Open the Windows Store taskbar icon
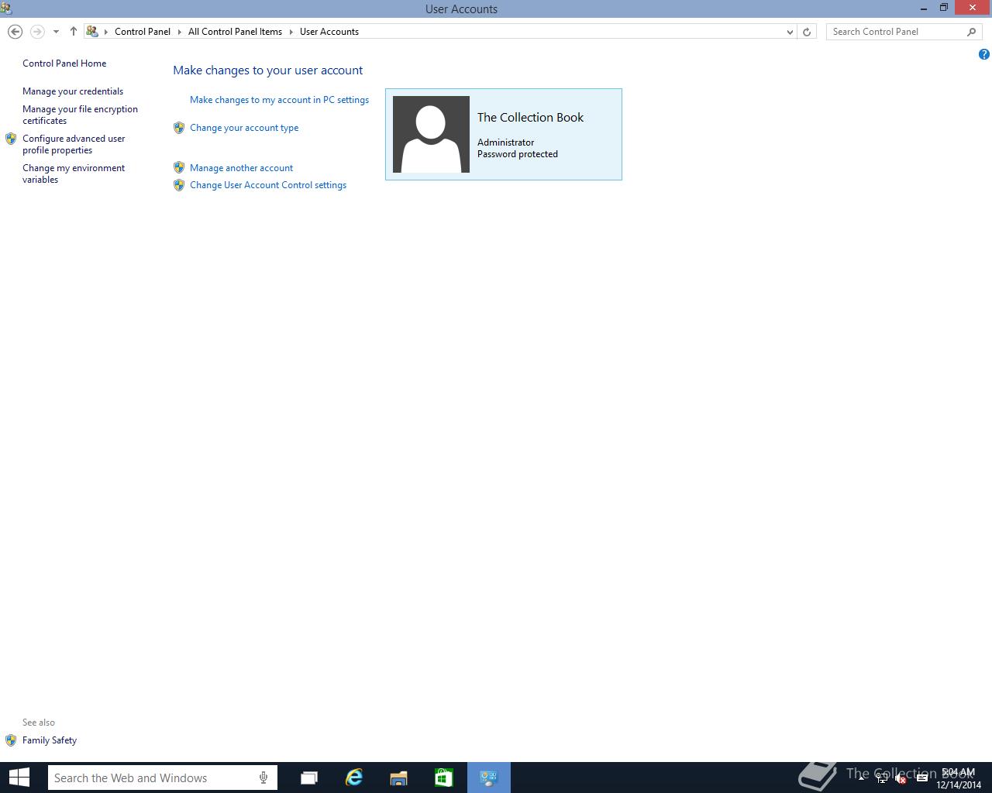Image resolution: width=992 pixels, height=793 pixels. 444,778
